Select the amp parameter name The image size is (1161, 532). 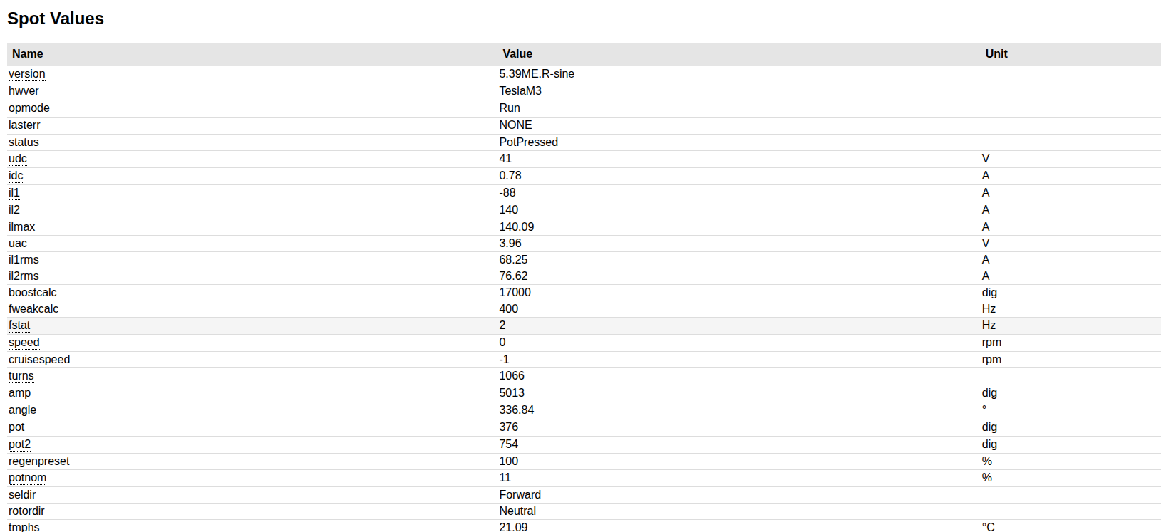pos(19,393)
